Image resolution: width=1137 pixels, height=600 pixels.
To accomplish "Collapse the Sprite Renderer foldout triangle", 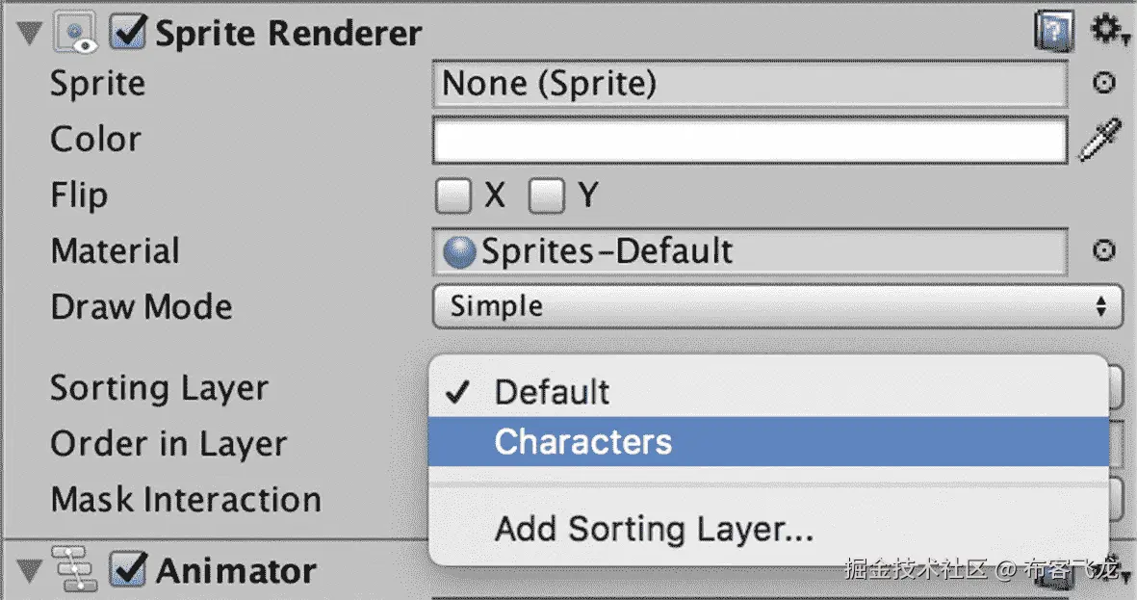I will [x=30, y=34].
